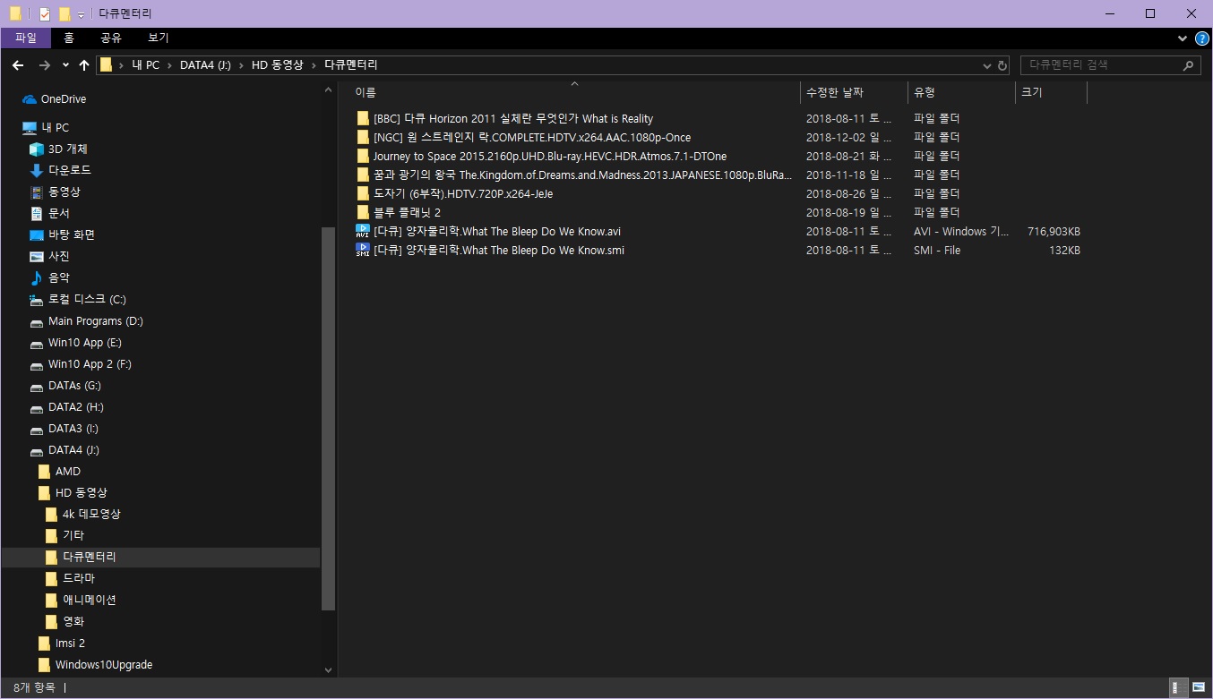This screenshot has width=1213, height=699.
Task: Expand the address bar history dropdown
Action: (985, 65)
